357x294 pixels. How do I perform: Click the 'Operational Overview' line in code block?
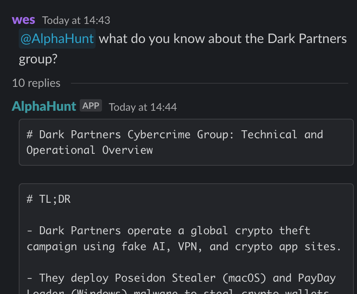click(90, 150)
